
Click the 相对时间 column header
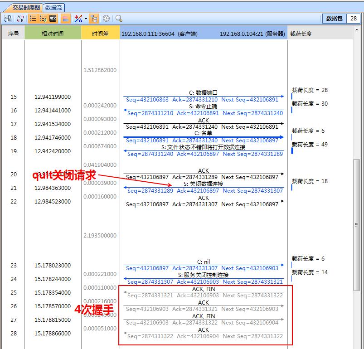pos(53,33)
